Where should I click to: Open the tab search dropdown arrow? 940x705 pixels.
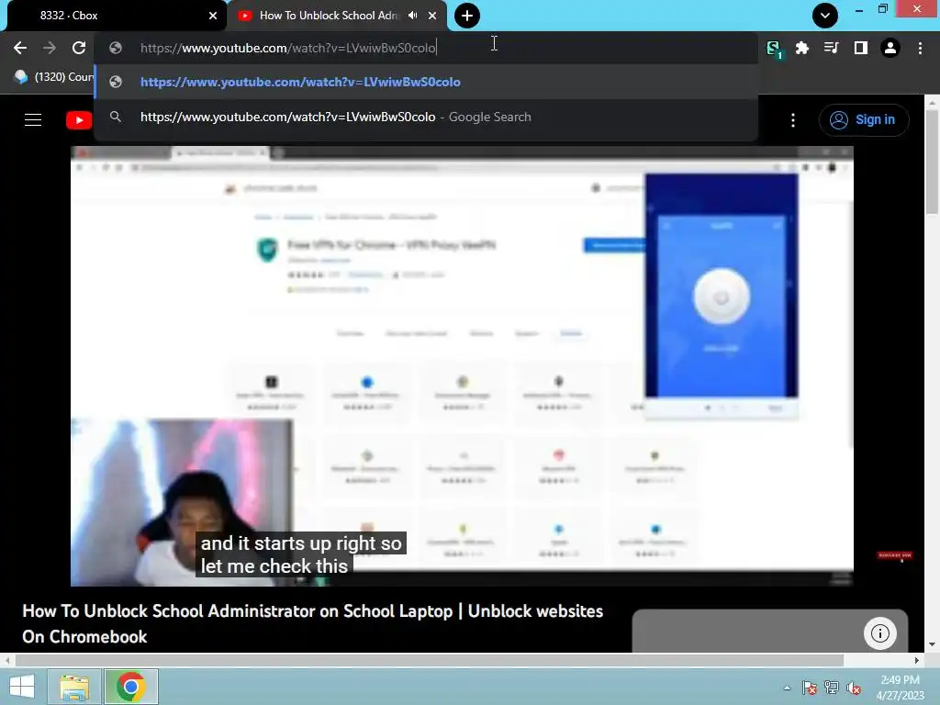coord(825,16)
